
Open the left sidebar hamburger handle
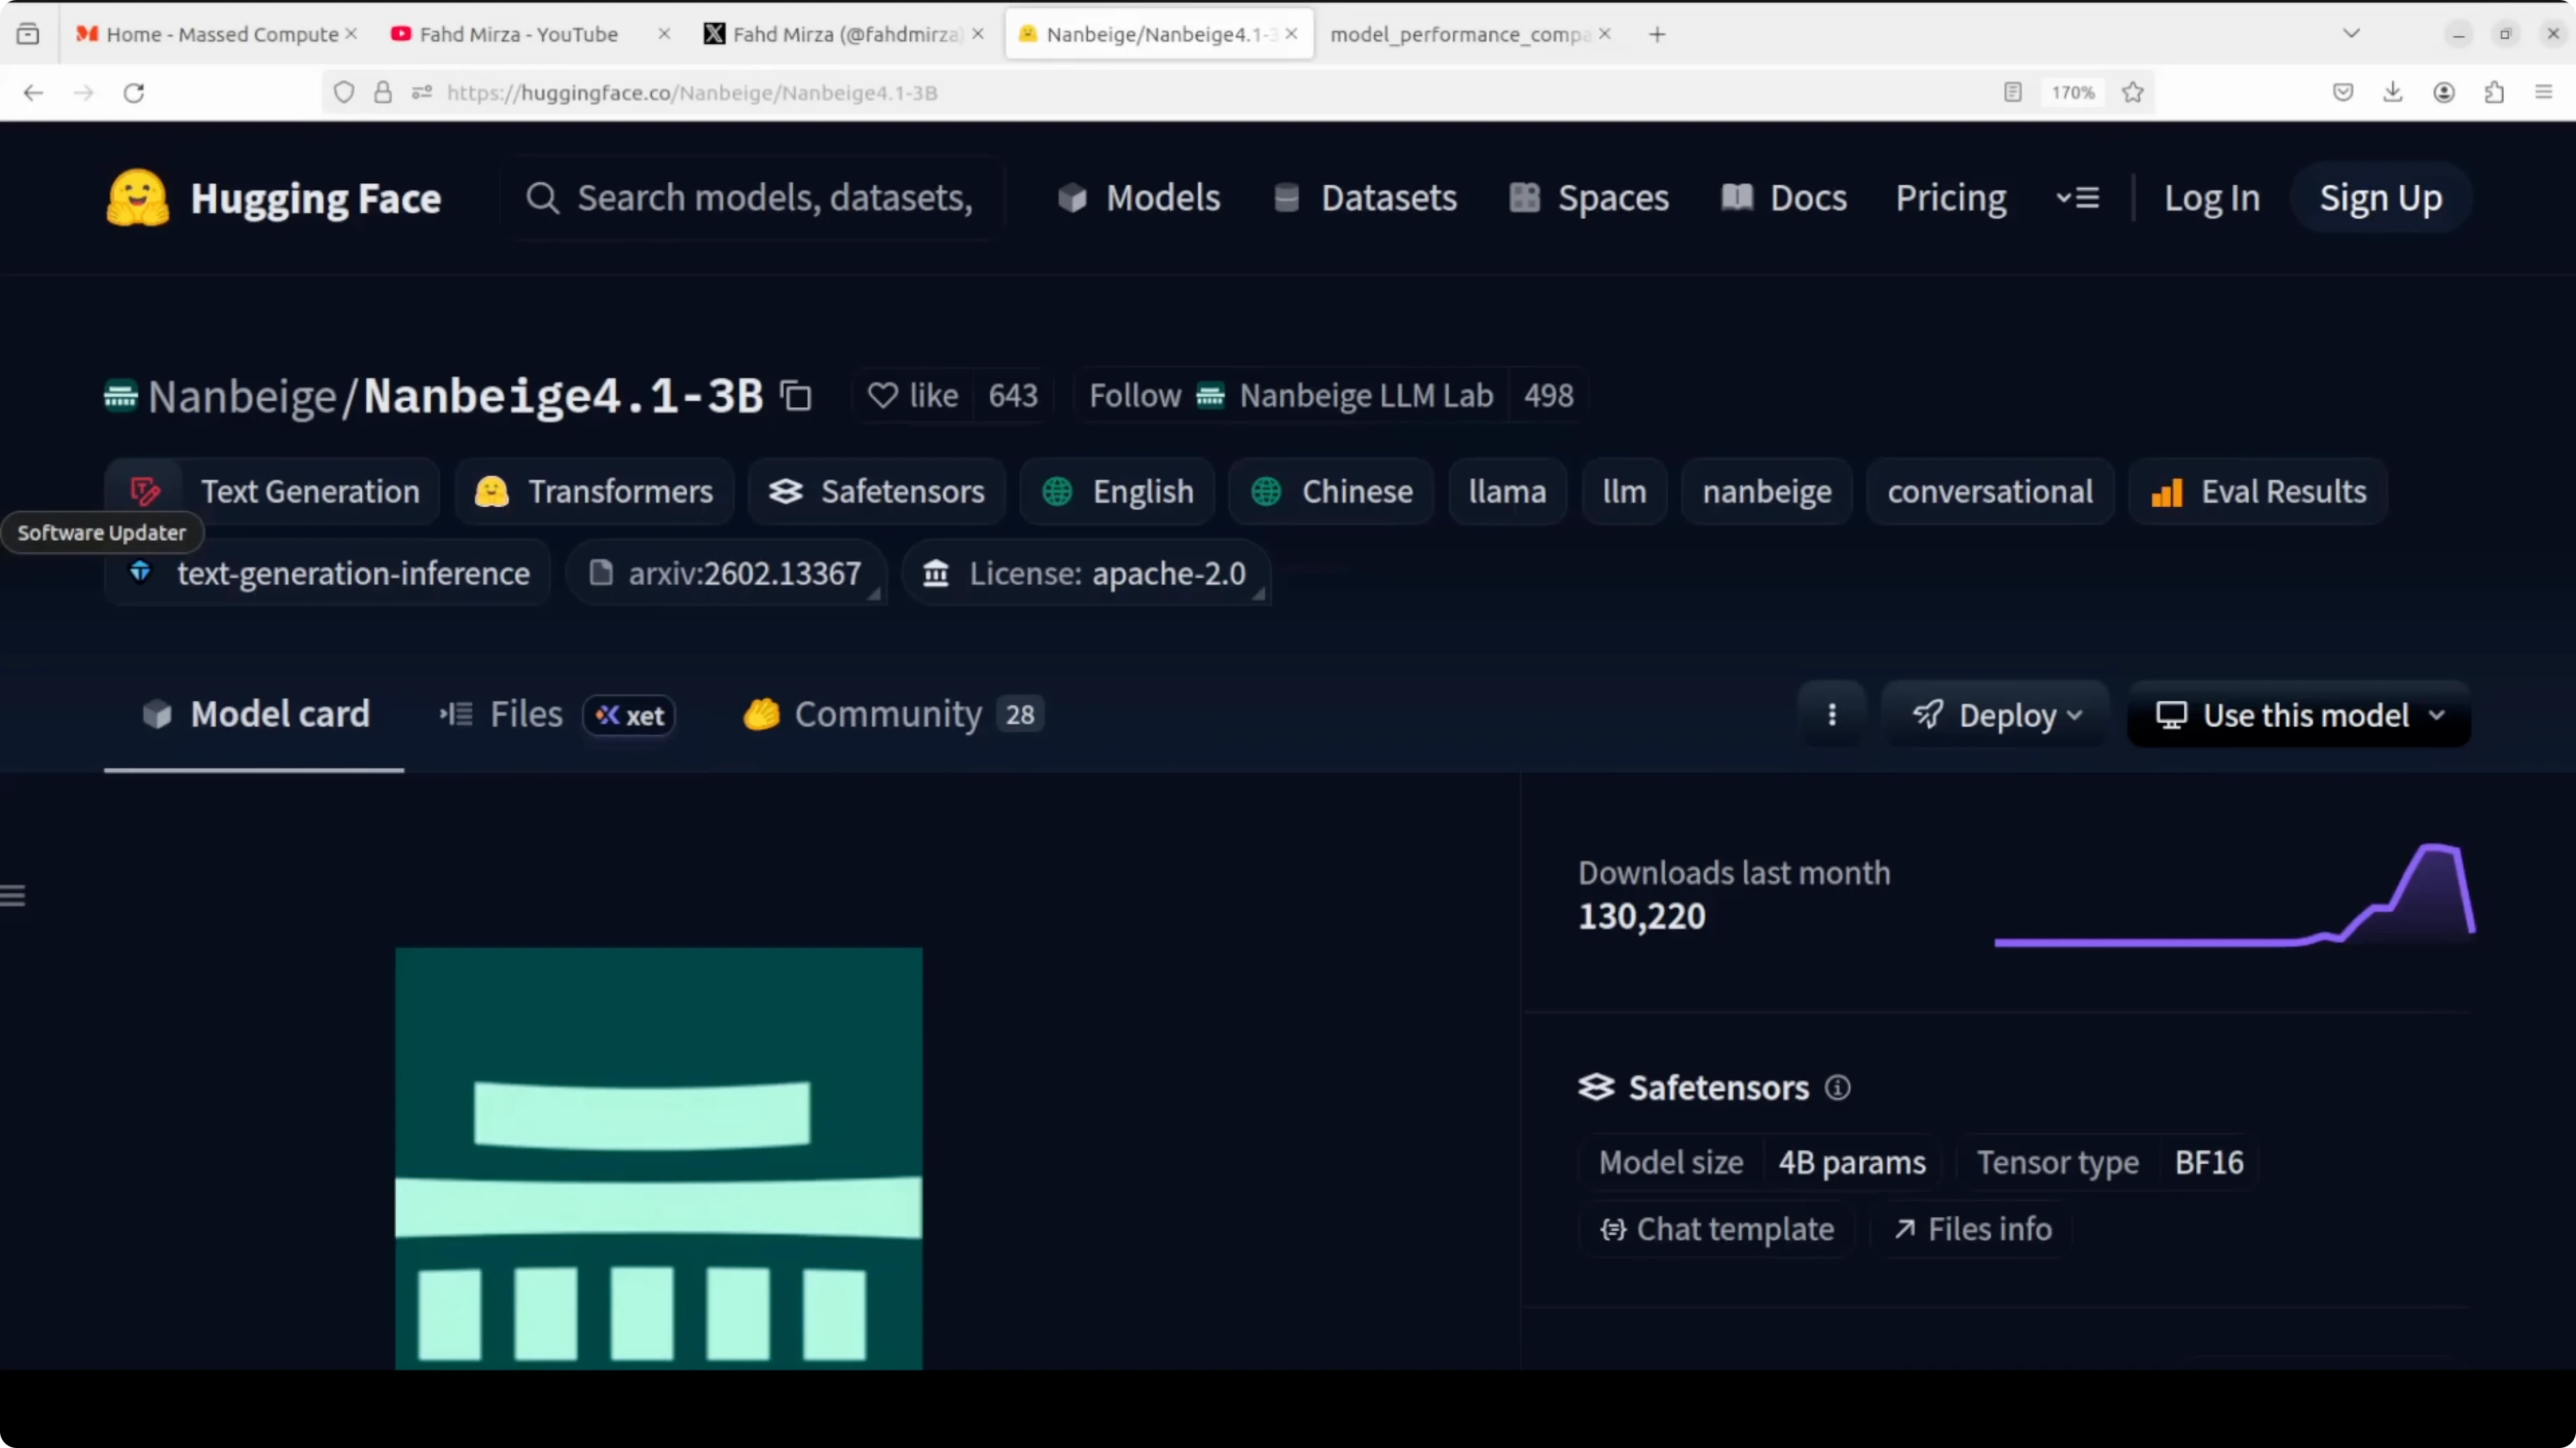click(13, 895)
